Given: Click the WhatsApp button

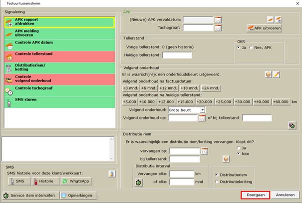Looking at the screenshot, I should point(76,181).
